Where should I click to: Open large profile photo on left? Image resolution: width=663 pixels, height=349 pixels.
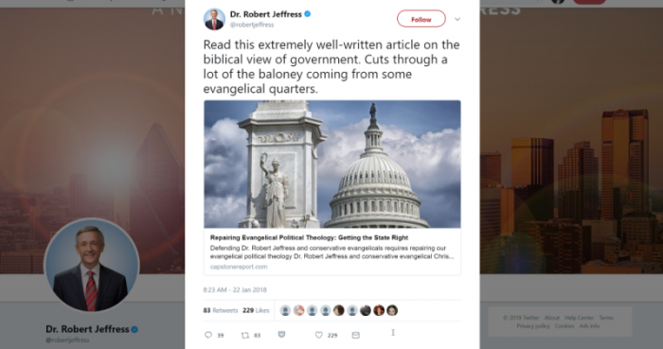coord(91,266)
